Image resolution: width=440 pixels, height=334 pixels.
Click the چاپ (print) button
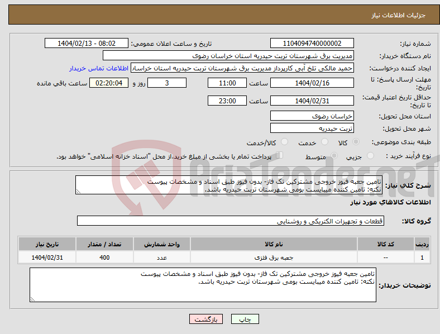pos(245,319)
